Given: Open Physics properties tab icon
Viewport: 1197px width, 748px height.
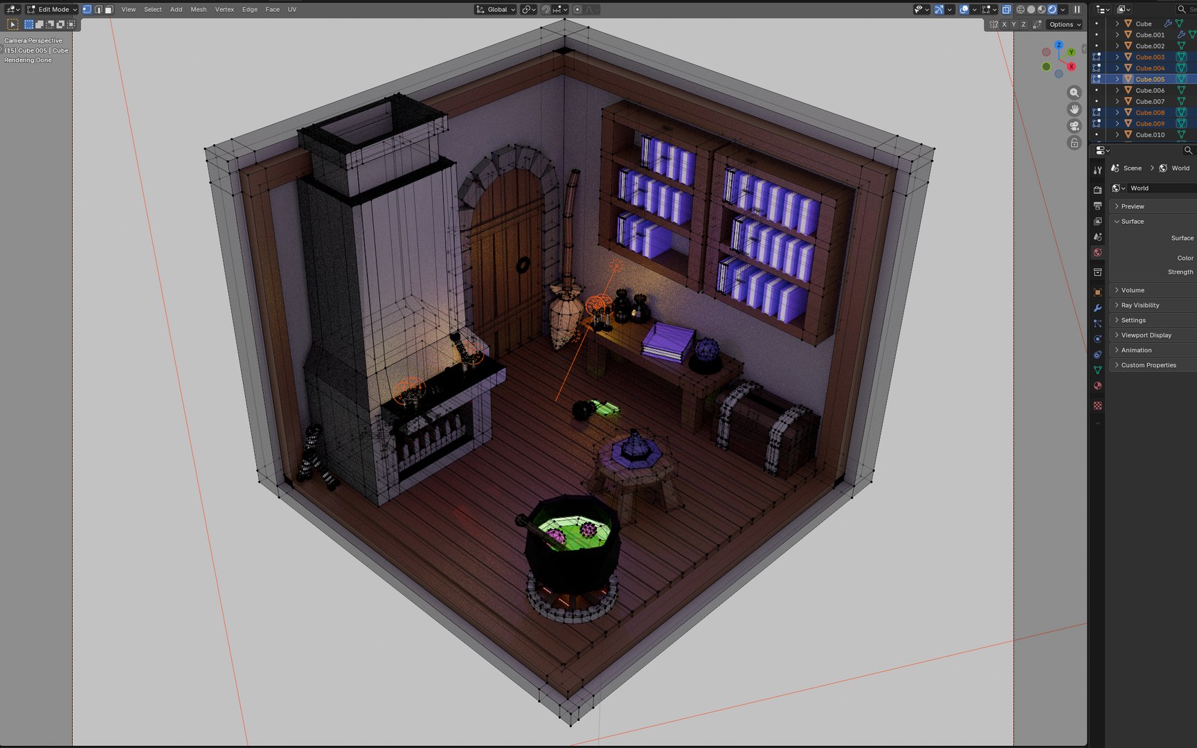Looking at the screenshot, I should click(1097, 339).
